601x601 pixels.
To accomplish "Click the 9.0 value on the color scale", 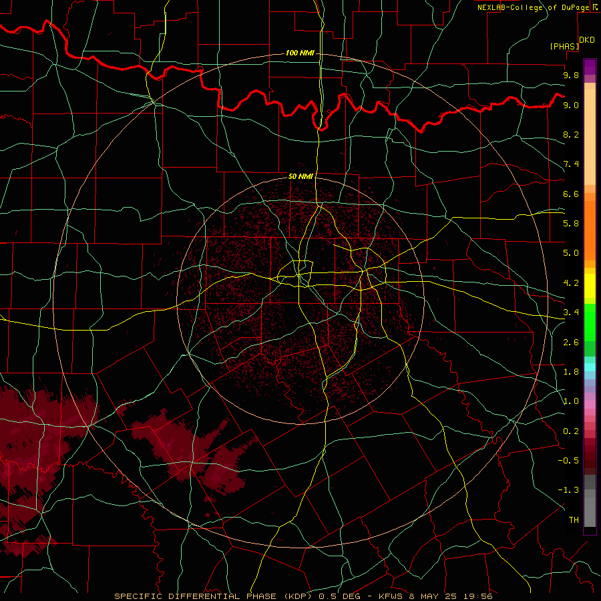I will coord(571,105).
